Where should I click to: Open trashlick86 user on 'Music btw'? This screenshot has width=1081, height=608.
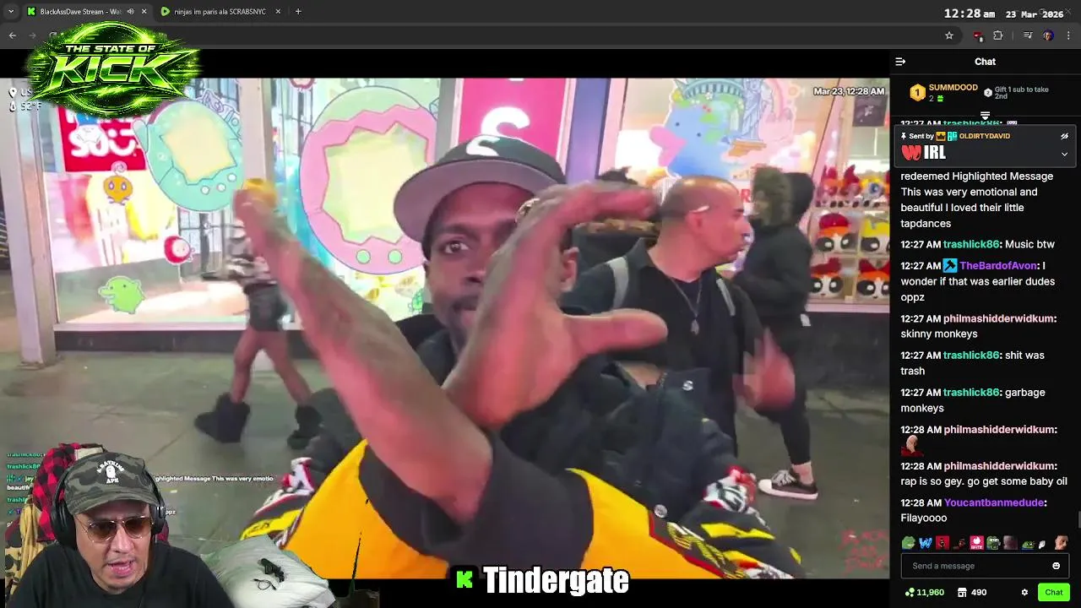[971, 244]
